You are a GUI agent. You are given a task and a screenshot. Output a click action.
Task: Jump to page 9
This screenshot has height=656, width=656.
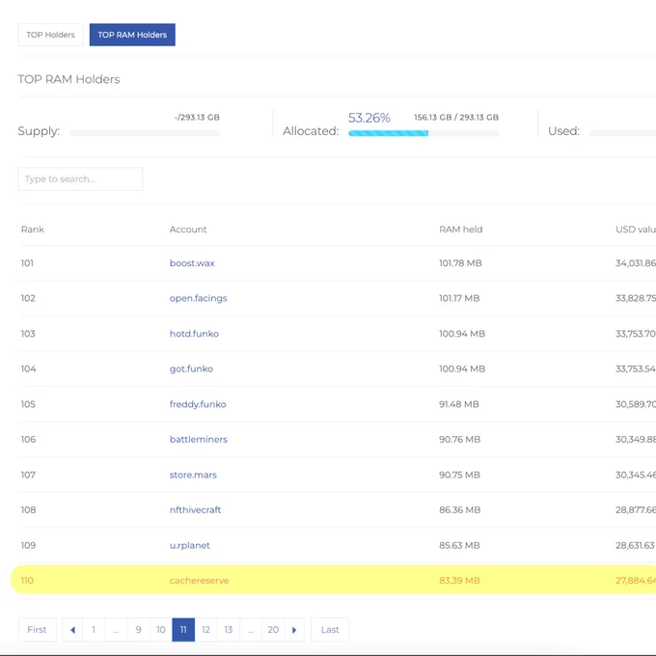coord(139,630)
